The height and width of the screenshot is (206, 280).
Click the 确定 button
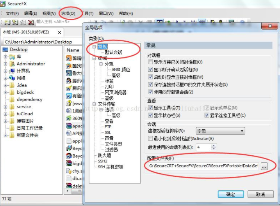231,194
